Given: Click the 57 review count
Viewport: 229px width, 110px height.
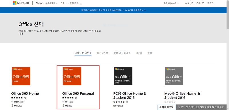Looking at the screenshot, I should pos(25,98).
